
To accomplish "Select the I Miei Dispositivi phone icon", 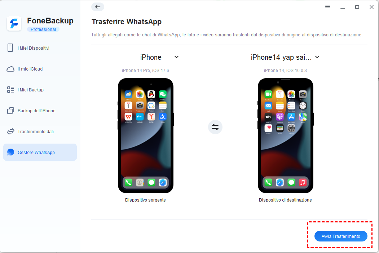I will point(10,48).
